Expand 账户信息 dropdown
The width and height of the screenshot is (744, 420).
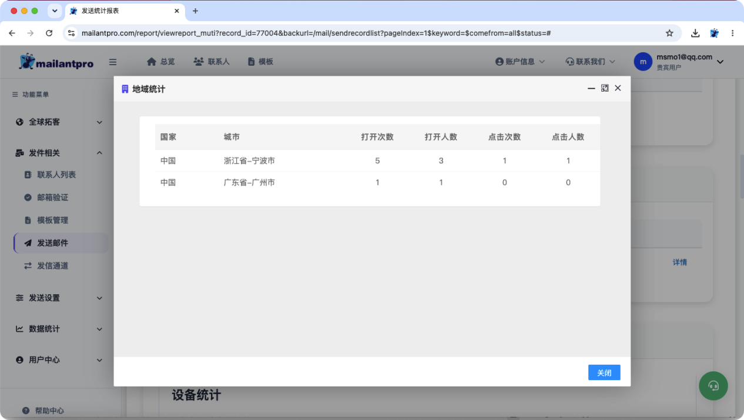coord(520,62)
